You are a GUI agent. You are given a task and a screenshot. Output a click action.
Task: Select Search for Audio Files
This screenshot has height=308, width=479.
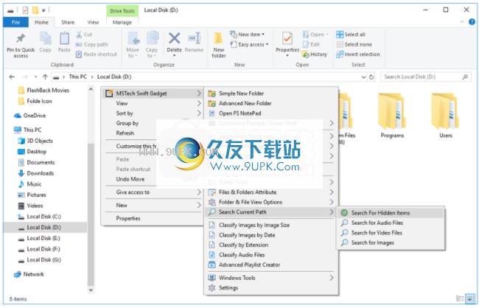[x=391, y=223]
